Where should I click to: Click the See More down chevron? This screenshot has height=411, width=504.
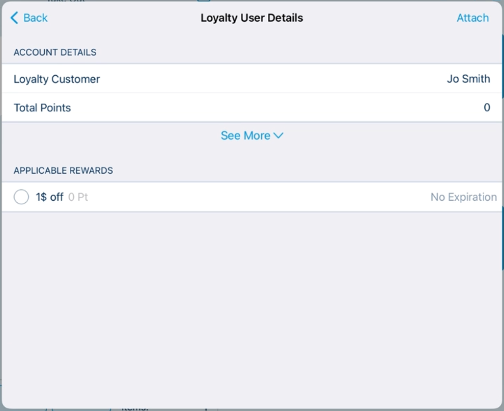278,136
